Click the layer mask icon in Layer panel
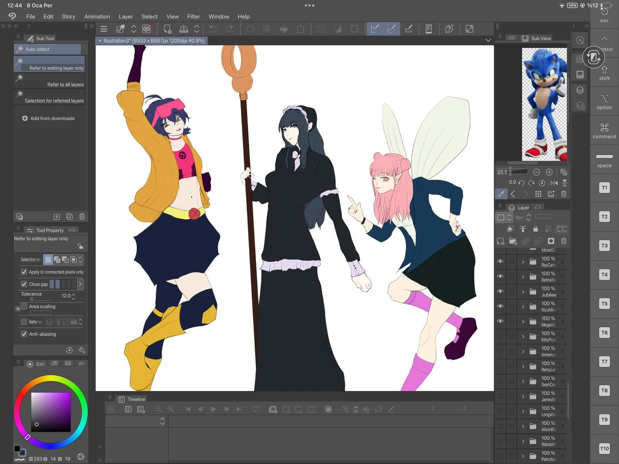This screenshot has width=619, height=464. coord(551,241)
